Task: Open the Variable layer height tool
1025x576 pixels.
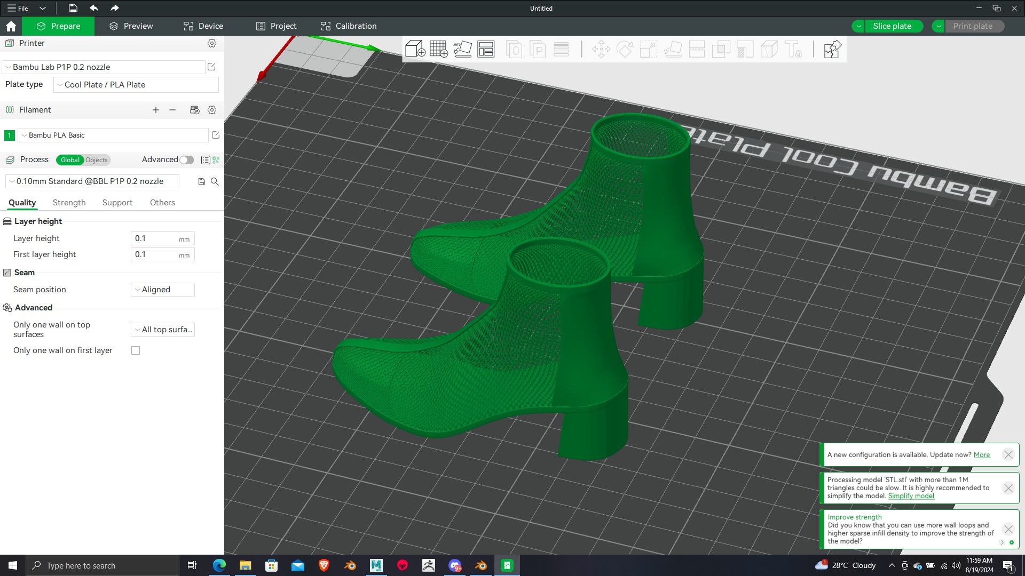Action: click(x=561, y=50)
